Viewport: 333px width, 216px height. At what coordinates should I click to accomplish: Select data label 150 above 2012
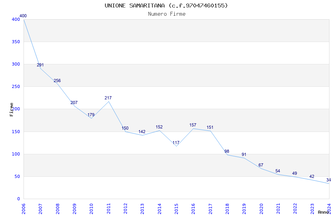click(x=125, y=128)
